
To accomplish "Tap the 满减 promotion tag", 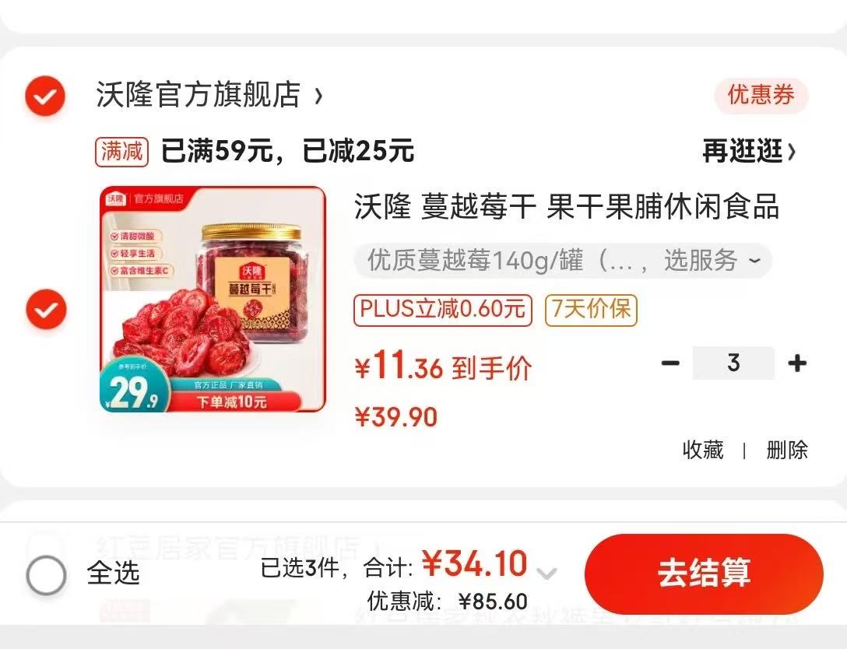I will (x=122, y=151).
